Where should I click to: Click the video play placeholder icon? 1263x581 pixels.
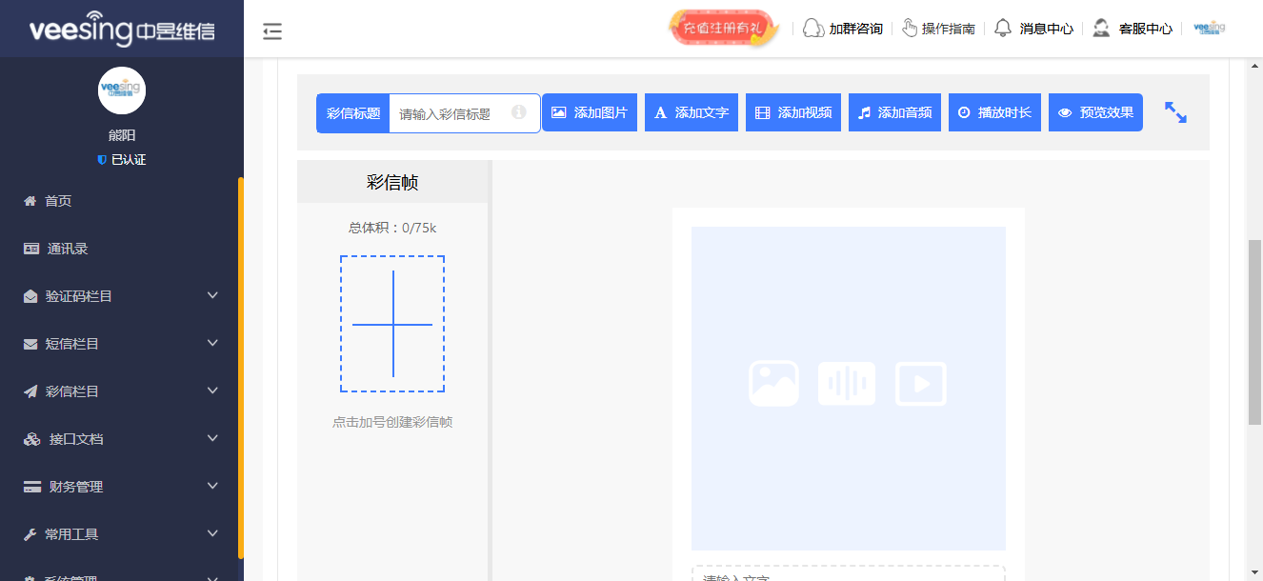(921, 384)
